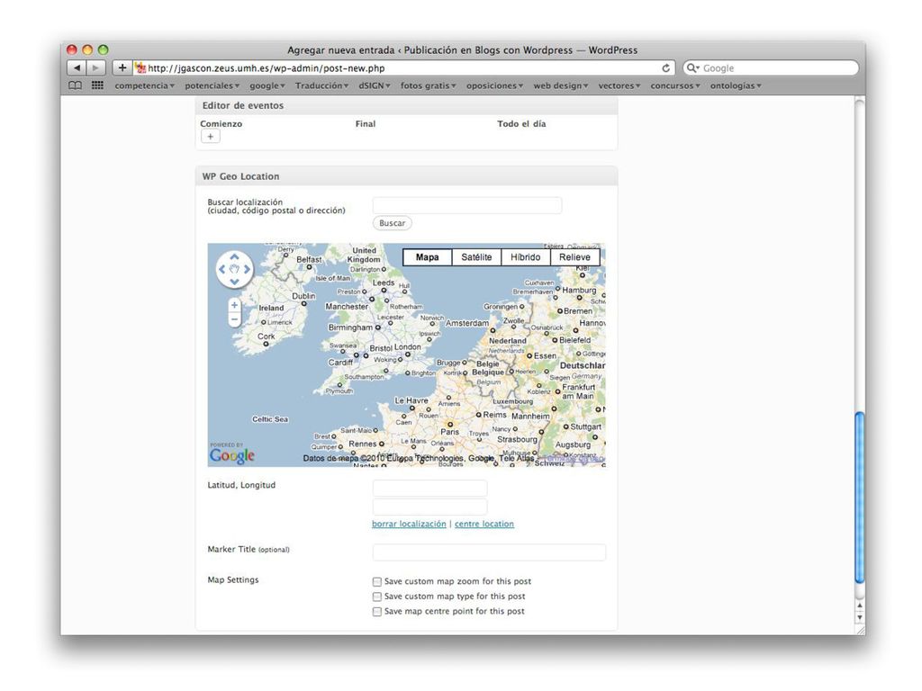Open the web design bookmarks folder

(560, 85)
